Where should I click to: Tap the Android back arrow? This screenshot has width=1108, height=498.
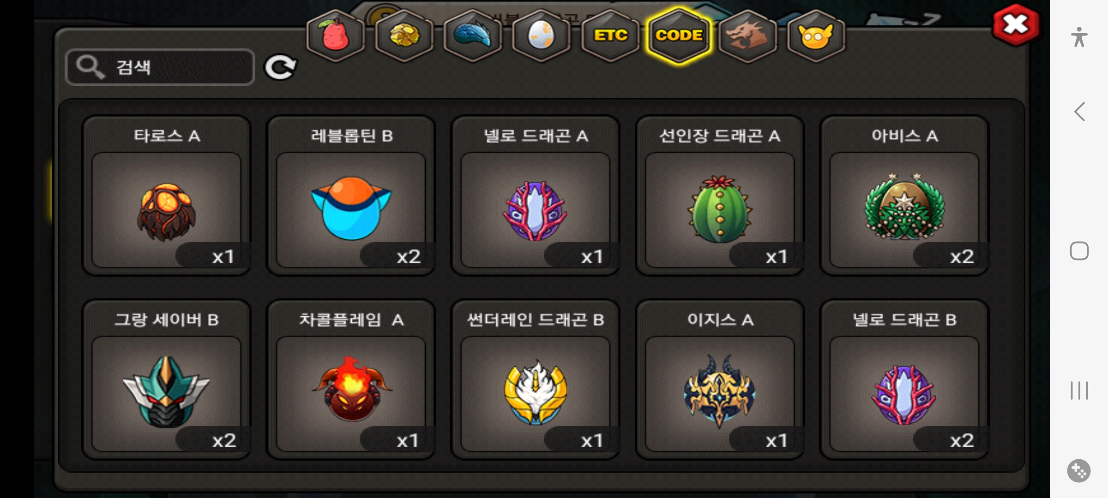pos(1079,112)
